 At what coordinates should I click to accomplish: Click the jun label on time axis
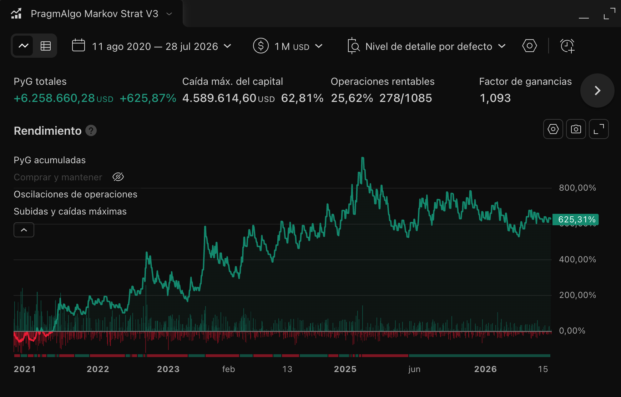coord(414,369)
